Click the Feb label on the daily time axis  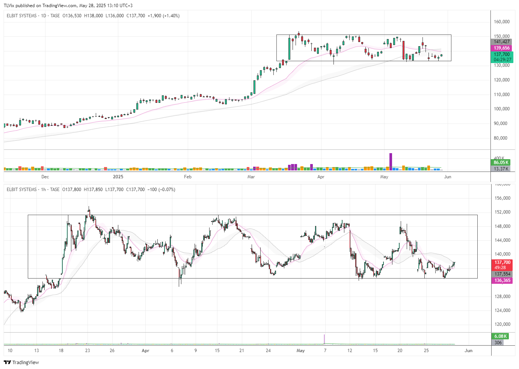click(x=187, y=177)
